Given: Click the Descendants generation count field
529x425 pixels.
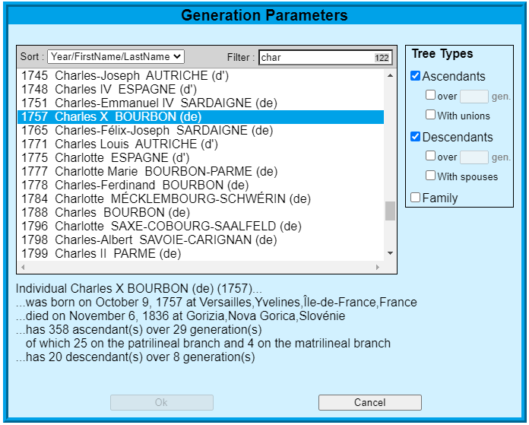Looking at the screenshot, I should (x=474, y=157).
